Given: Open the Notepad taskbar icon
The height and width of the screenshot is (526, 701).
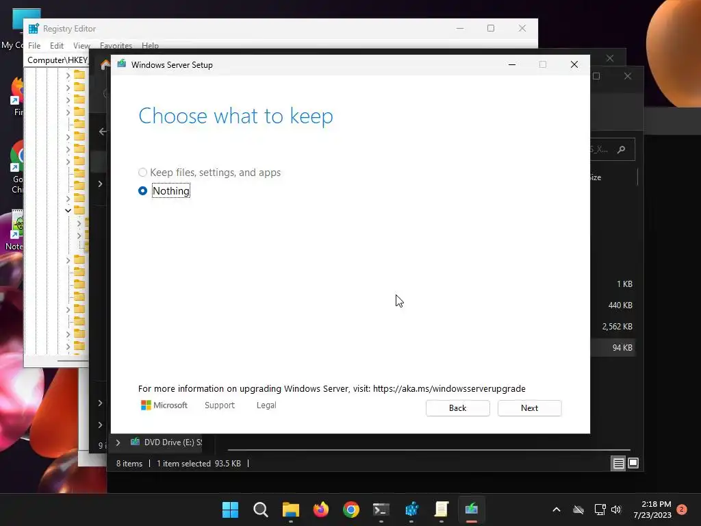Looking at the screenshot, I should pyautogui.click(x=442, y=510).
